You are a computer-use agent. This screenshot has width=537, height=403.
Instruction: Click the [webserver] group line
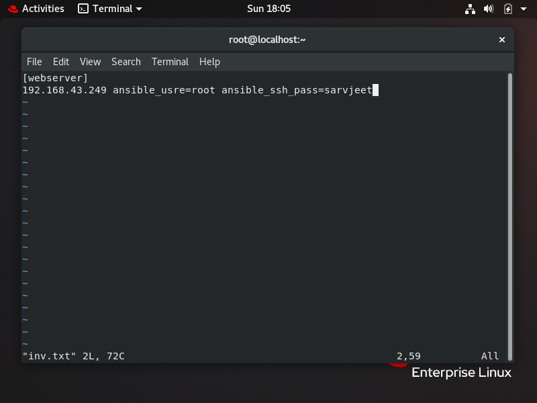point(55,78)
